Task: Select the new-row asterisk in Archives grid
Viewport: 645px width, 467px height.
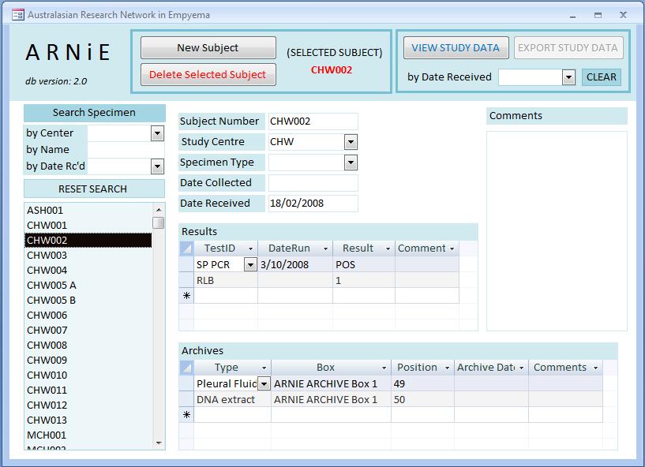Action: 186,415
